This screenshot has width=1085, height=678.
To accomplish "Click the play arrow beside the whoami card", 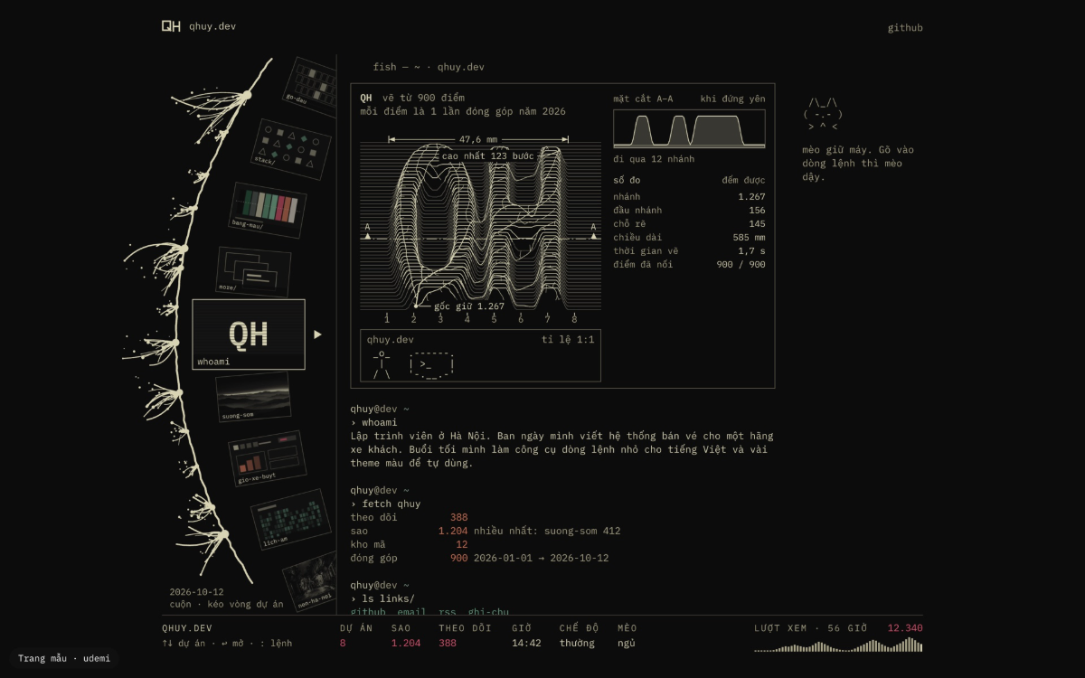I will 317,334.
